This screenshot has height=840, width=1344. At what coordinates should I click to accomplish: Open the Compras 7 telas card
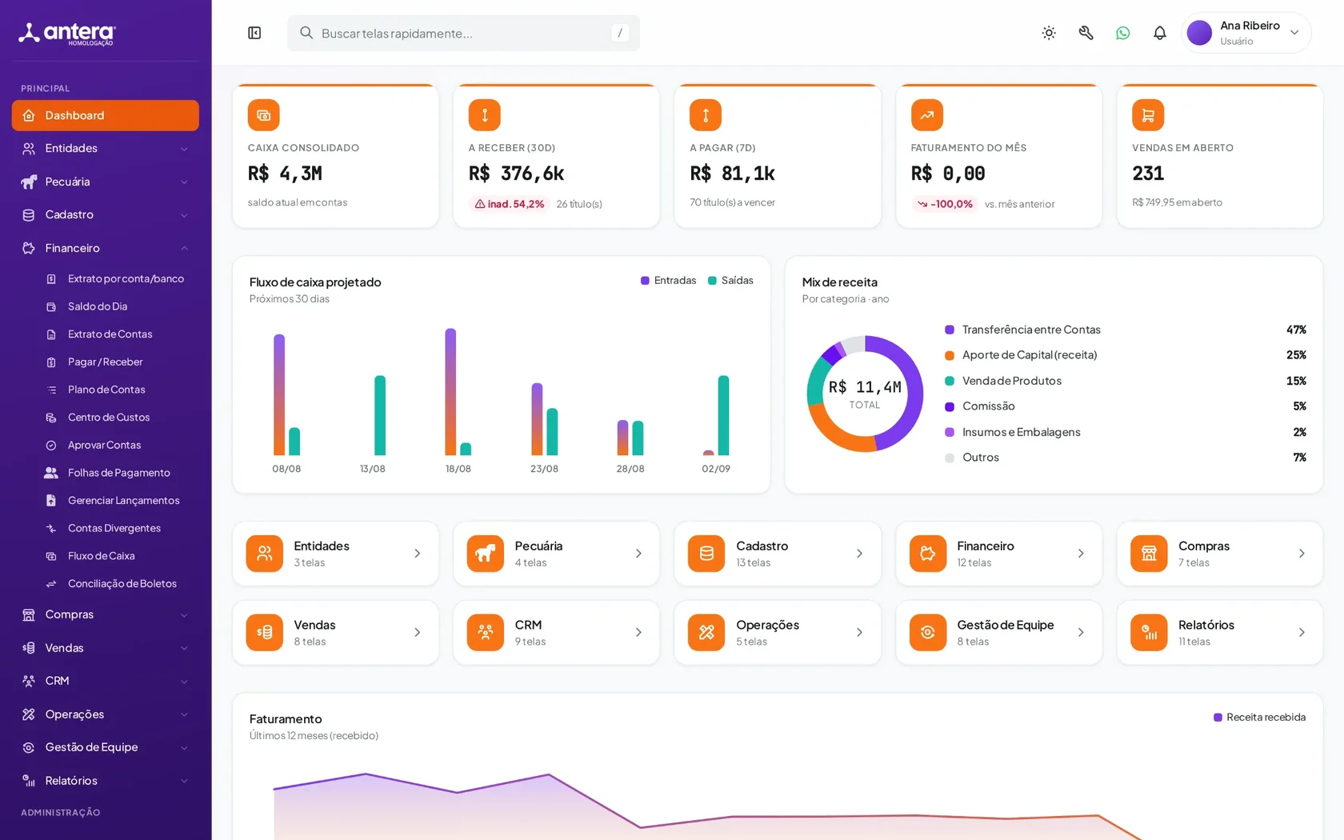pyautogui.click(x=1220, y=554)
